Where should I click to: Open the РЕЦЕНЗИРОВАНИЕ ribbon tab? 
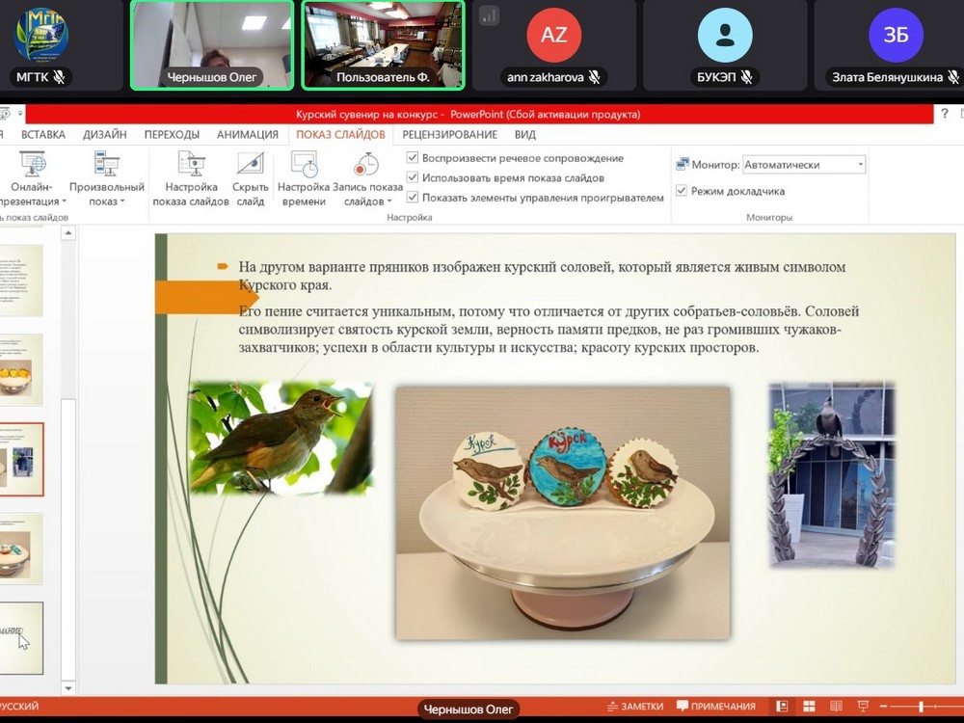coord(449,135)
